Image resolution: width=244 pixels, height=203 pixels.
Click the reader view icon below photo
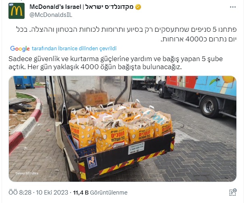233,192
